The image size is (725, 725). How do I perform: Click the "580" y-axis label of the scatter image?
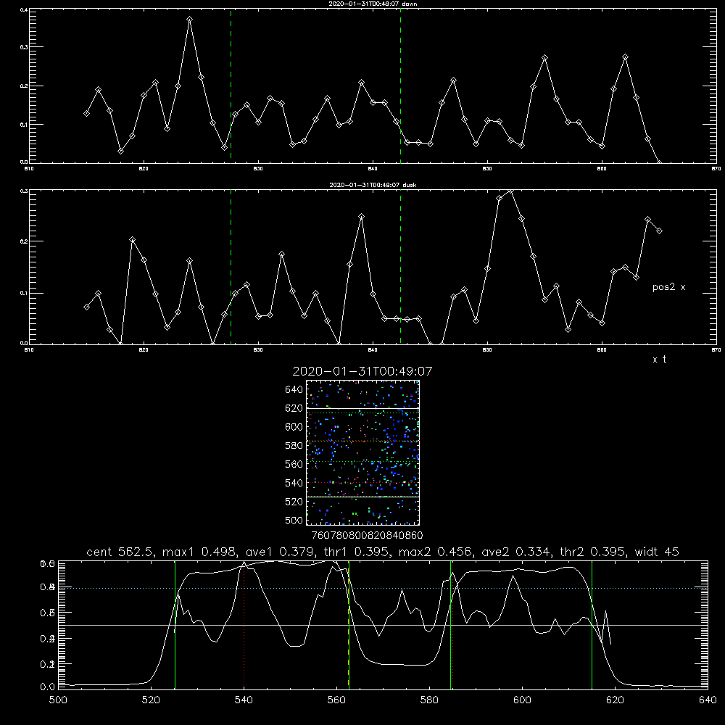coord(294,446)
